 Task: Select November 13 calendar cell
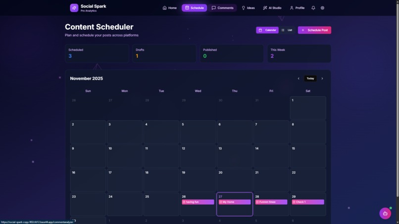tap(235, 156)
